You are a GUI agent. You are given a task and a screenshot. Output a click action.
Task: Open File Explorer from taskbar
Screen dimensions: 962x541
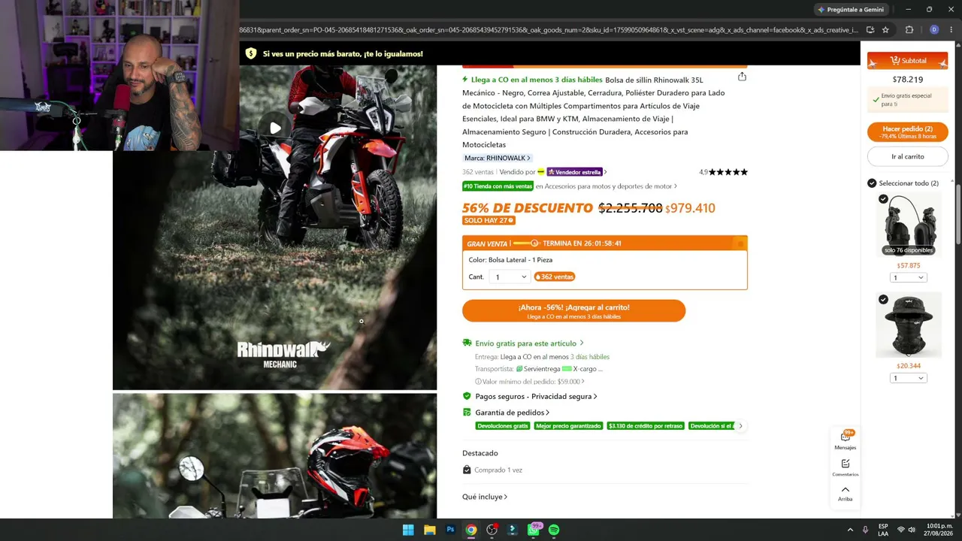point(429,530)
